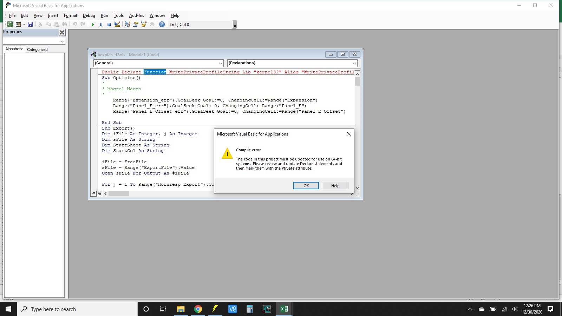The height and width of the screenshot is (316, 562).
Task: Expand the (General) object dropdown
Action: (221, 63)
